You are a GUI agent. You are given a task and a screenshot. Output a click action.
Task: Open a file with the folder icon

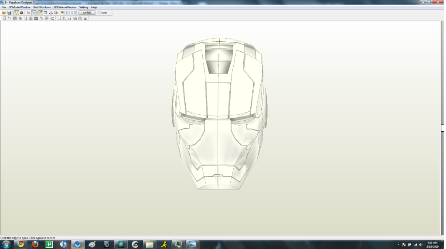[4, 13]
